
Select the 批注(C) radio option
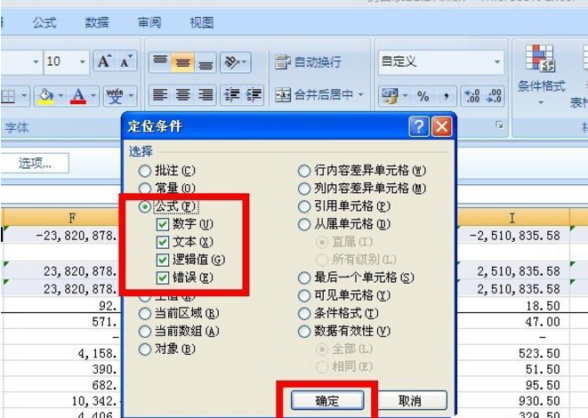pos(167,171)
